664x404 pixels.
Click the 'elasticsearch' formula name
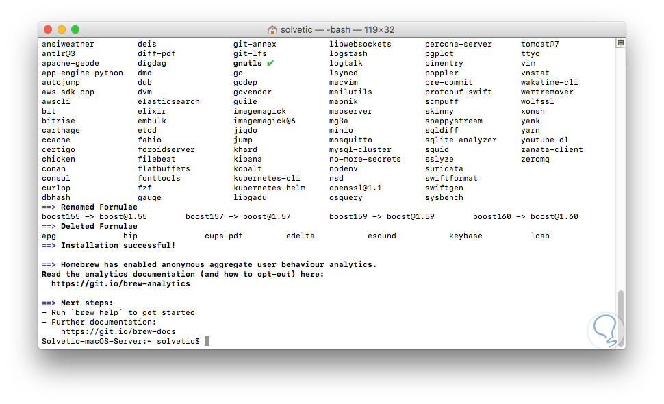tap(168, 101)
